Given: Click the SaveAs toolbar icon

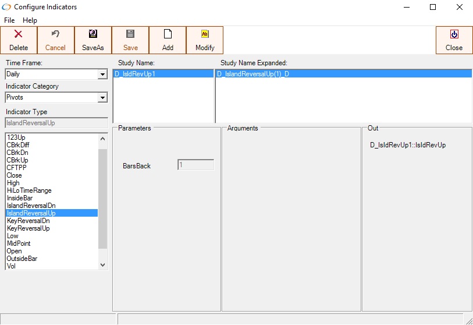Looking at the screenshot, I should (93, 34).
